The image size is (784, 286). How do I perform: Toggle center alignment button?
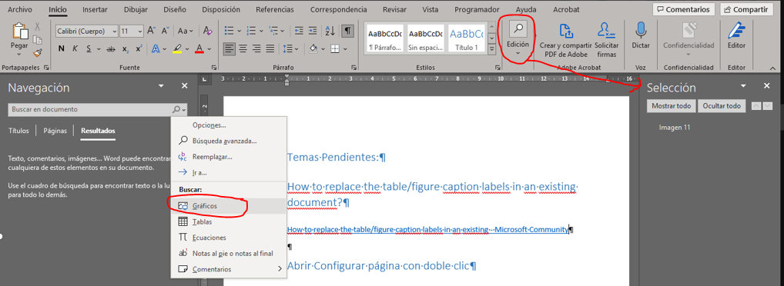coord(243,48)
